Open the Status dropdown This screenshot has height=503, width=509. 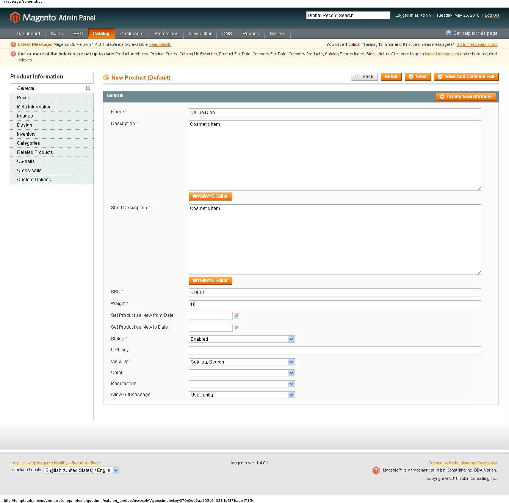click(291, 339)
